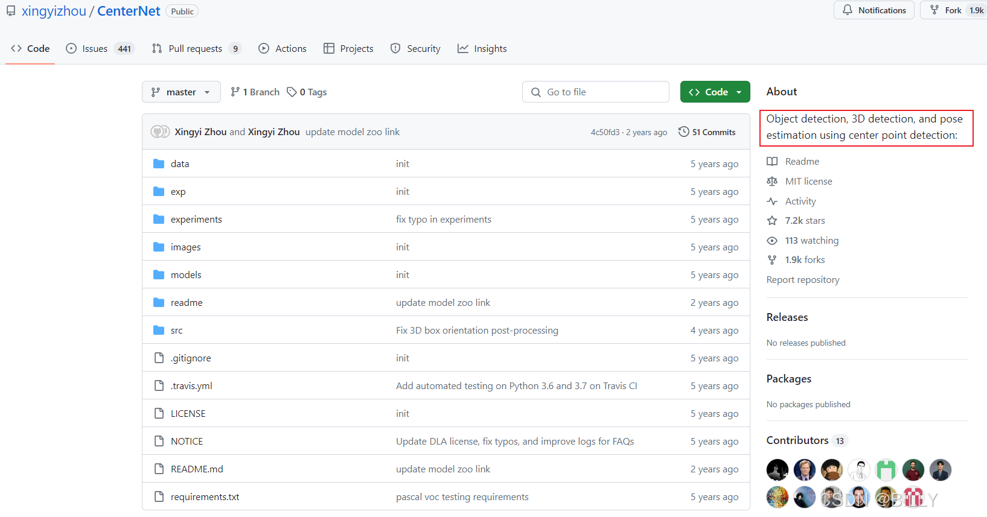Image resolution: width=987 pixels, height=517 pixels.
Task: Click the NOTICE file icon
Action: coord(159,441)
